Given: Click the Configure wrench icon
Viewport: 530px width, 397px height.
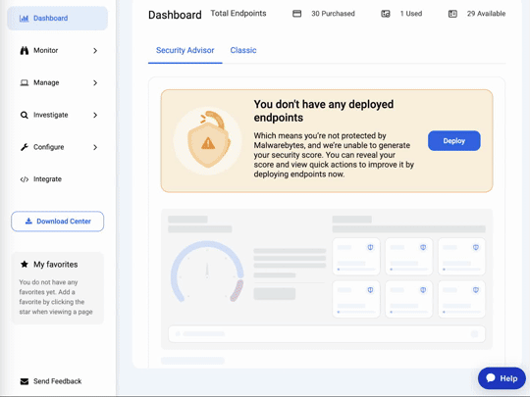Looking at the screenshot, I should 24,147.
